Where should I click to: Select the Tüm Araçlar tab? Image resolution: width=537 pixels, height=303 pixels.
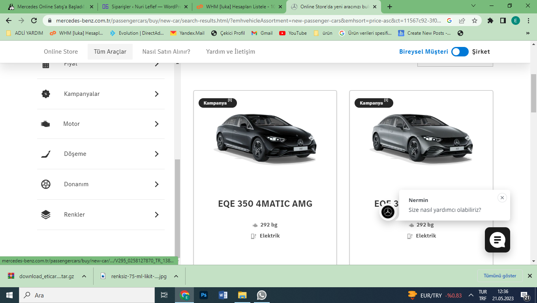click(110, 52)
